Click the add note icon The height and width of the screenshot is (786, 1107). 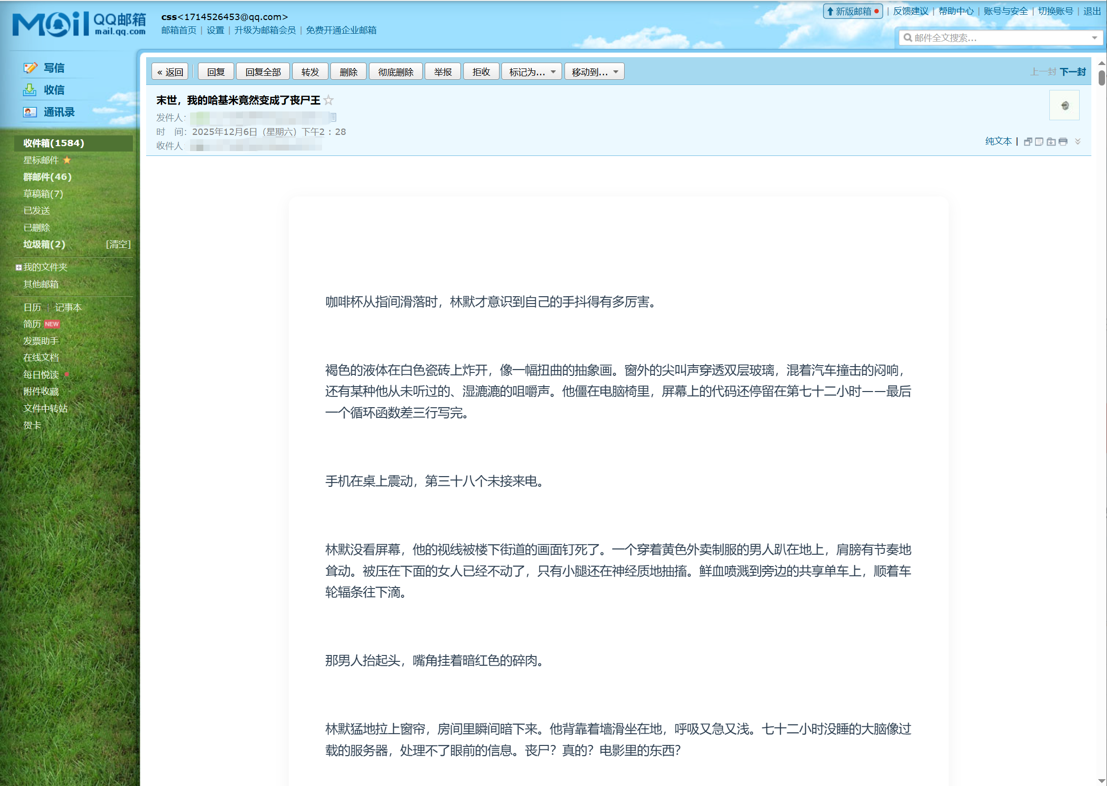tap(1040, 142)
